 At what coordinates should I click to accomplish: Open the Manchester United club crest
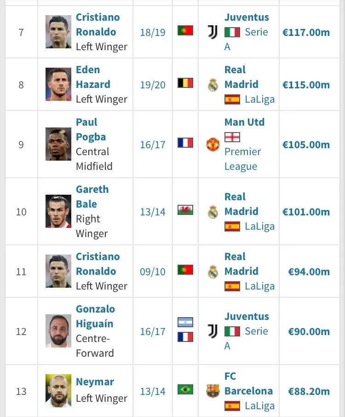click(213, 145)
